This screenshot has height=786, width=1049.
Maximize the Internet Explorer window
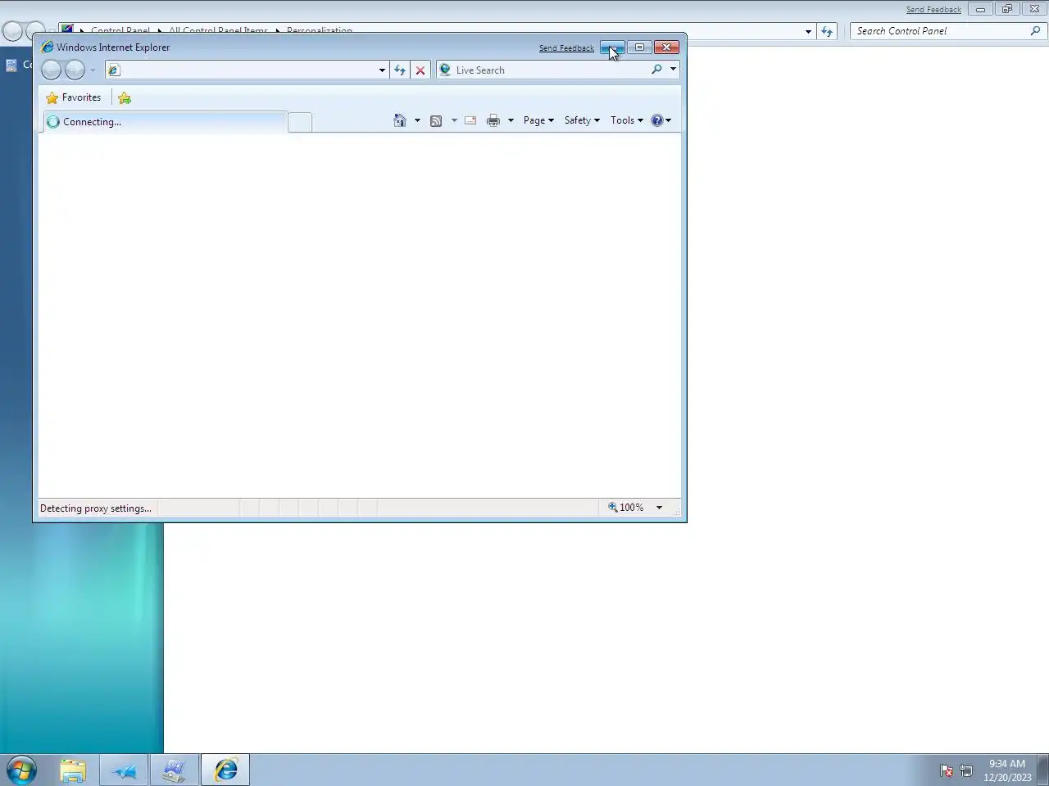(x=640, y=47)
